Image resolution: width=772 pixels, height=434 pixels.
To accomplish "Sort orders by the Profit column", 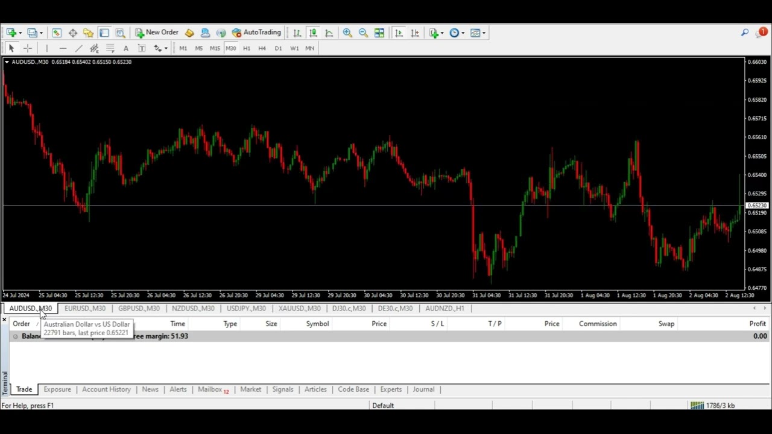I will tap(758, 324).
